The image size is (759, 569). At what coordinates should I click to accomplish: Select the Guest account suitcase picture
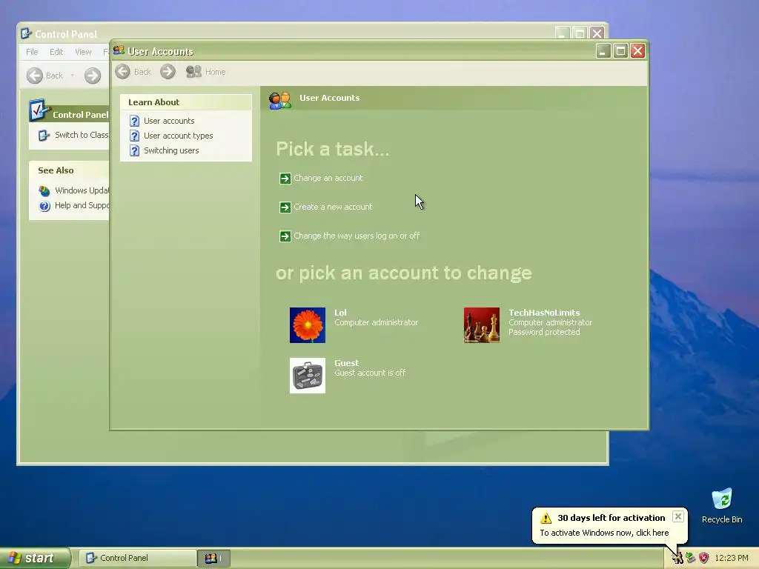(308, 376)
